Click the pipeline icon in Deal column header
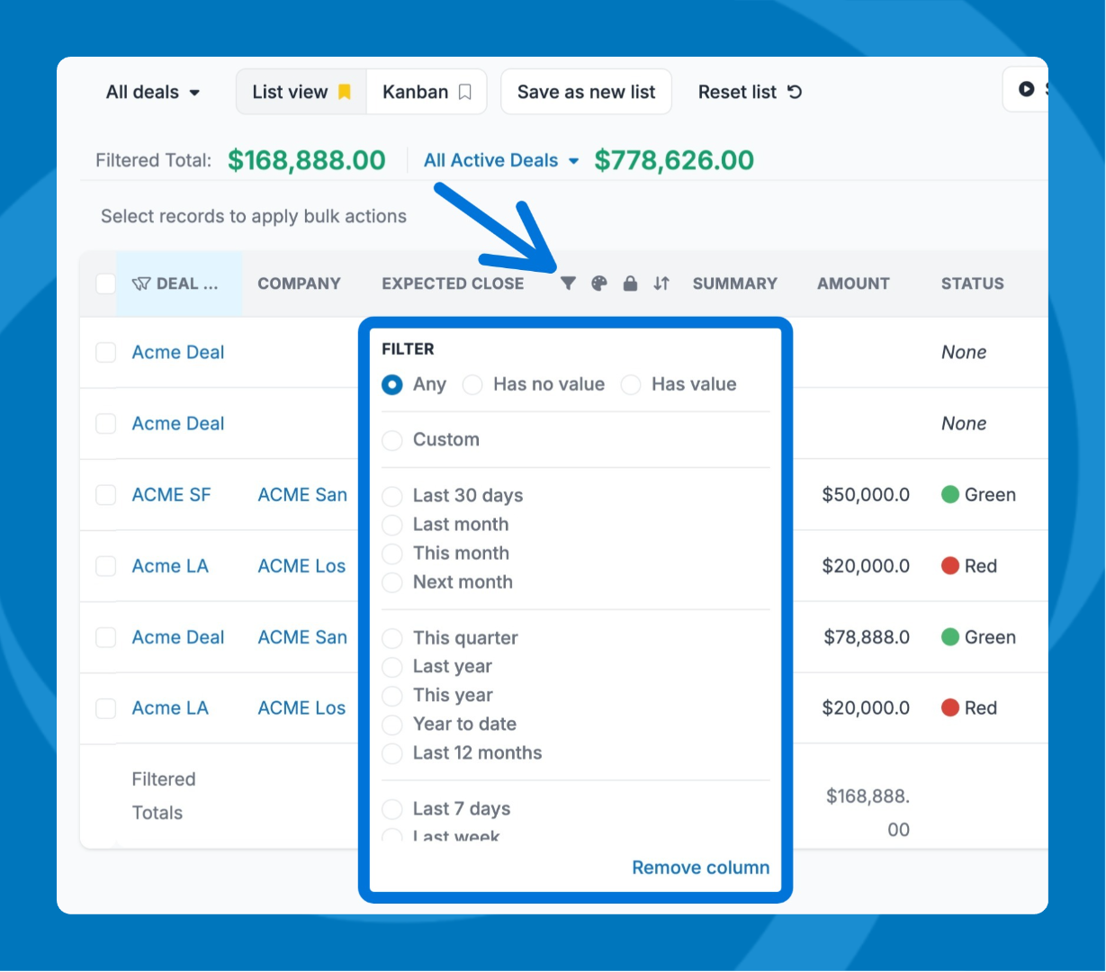 coord(141,283)
